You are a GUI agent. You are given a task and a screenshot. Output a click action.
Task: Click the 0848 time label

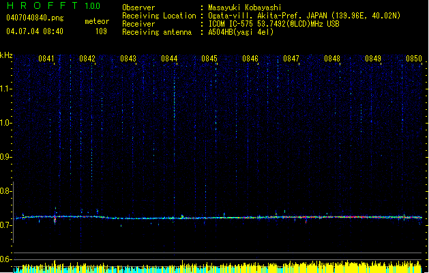click(x=332, y=59)
